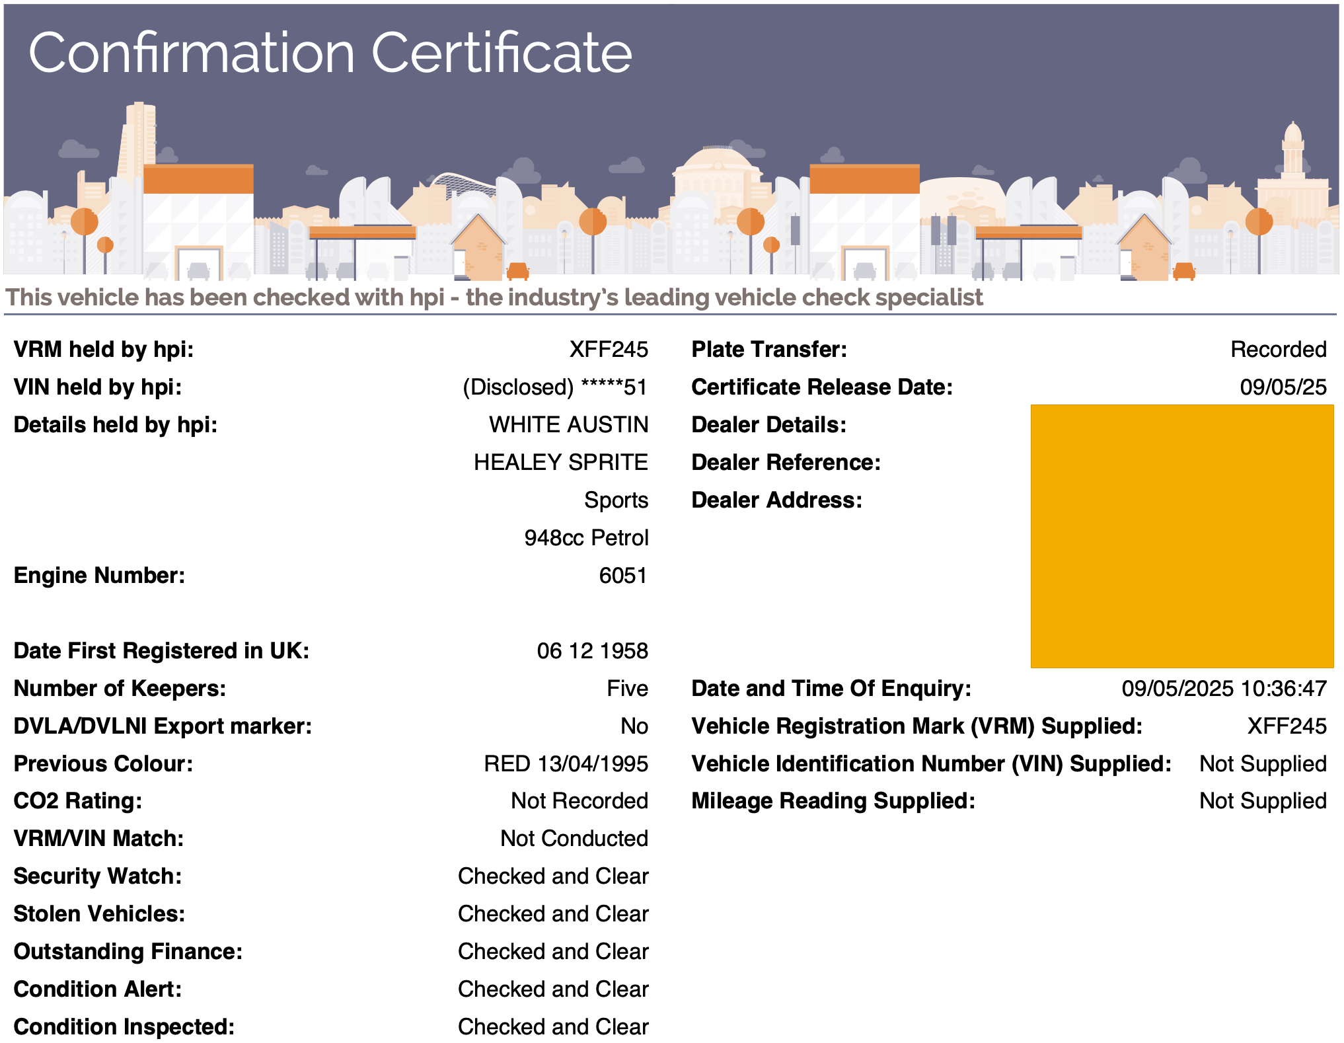This screenshot has height=1043, width=1344.
Task: Select the keepers value 'Five'
Action: (x=627, y=688)
